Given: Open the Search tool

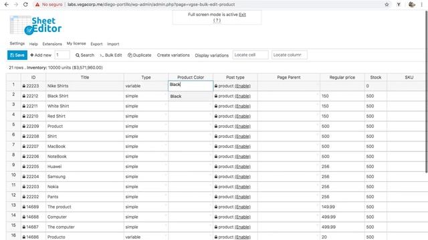Looking at the screenshot, I should [85, 55].
